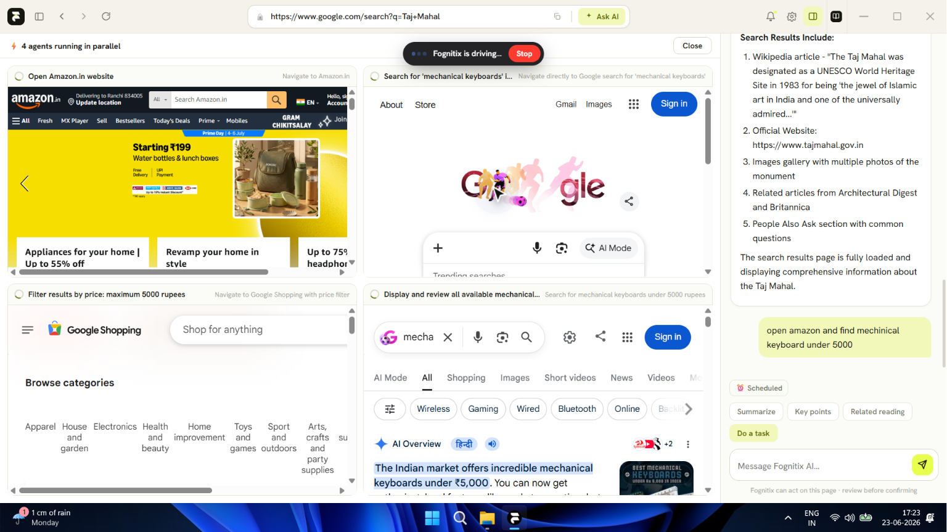Go back to the previous page
The width and height of the screenshot is (947, 532).
pyautogui.click(x=62, y=17)
